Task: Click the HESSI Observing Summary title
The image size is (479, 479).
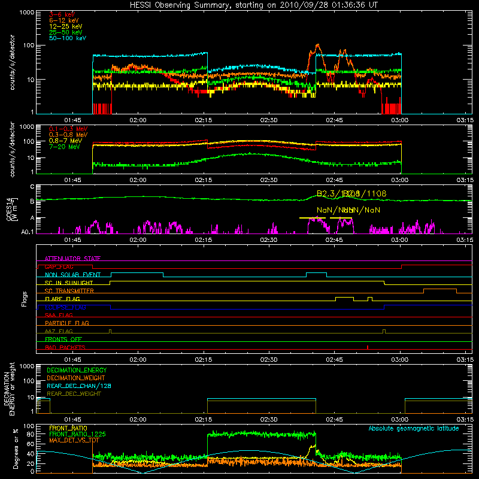Action: coord(253,5)
